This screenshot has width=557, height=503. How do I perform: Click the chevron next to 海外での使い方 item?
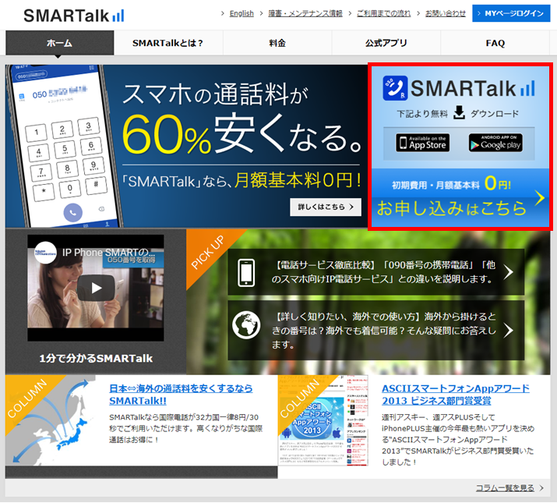(509, 330)
